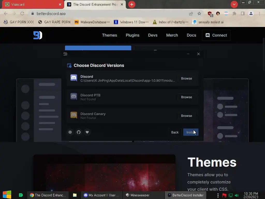Viewport: 265px width, 199px height.
Task: Click BetterDiscord Installer taskbar item
Action: (x=186, y=195)
